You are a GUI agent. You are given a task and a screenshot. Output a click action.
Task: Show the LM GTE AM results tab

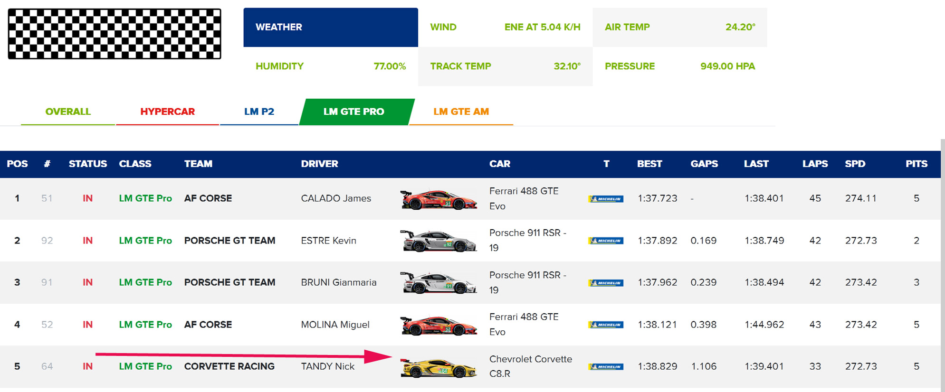tap(461, 112)
